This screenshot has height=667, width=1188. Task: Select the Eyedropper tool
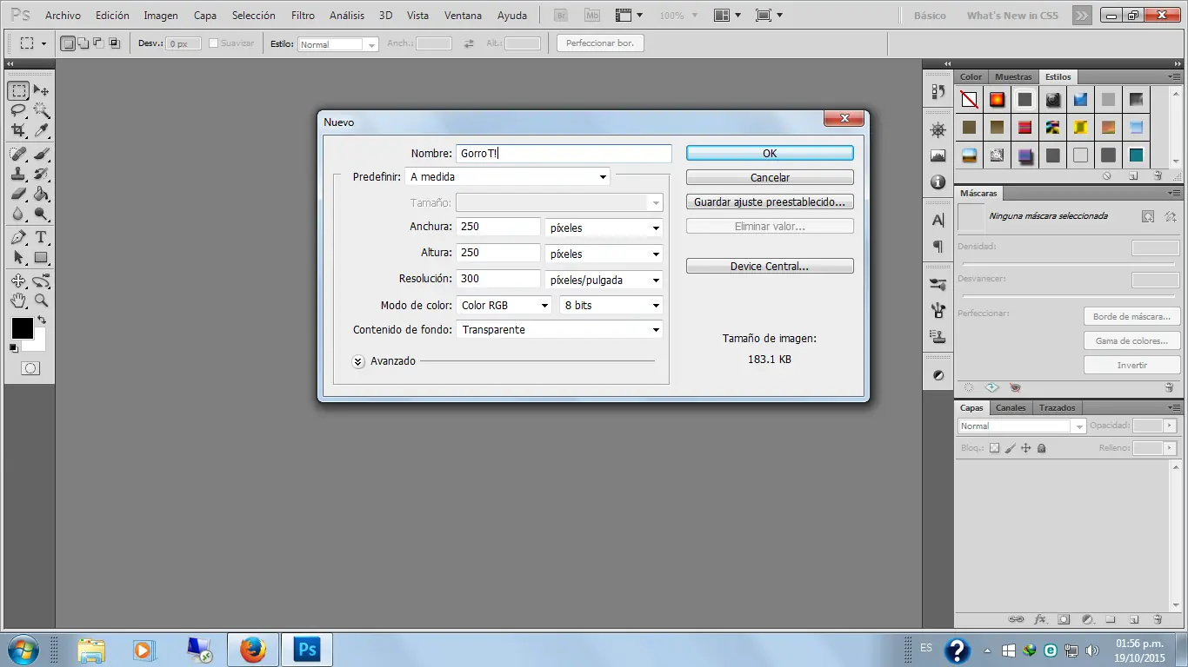point(41,130)
